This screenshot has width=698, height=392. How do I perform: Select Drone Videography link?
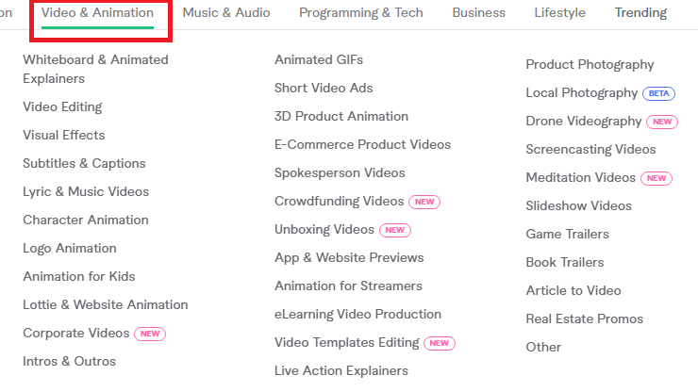click(583, 121)
